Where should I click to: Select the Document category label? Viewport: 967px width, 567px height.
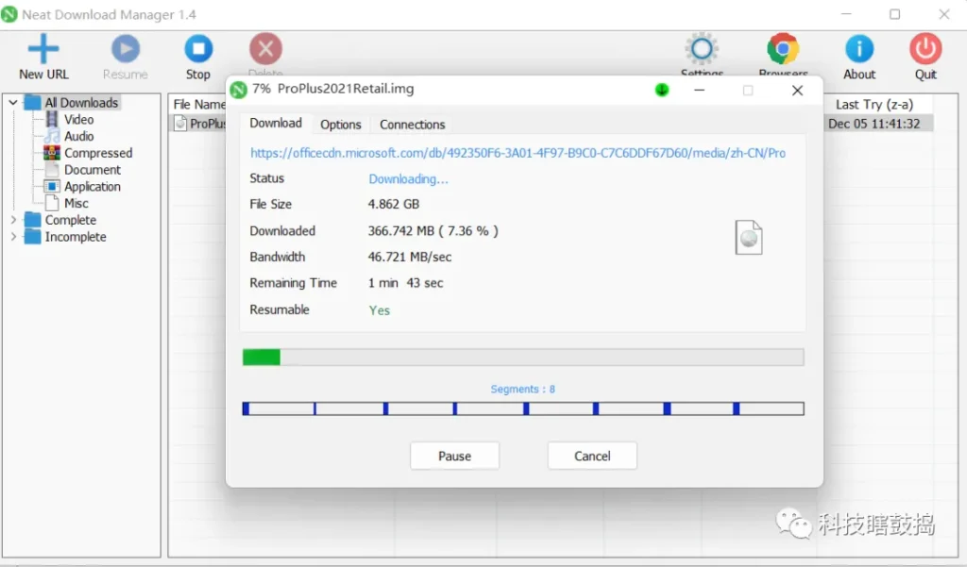pos(93,170)
